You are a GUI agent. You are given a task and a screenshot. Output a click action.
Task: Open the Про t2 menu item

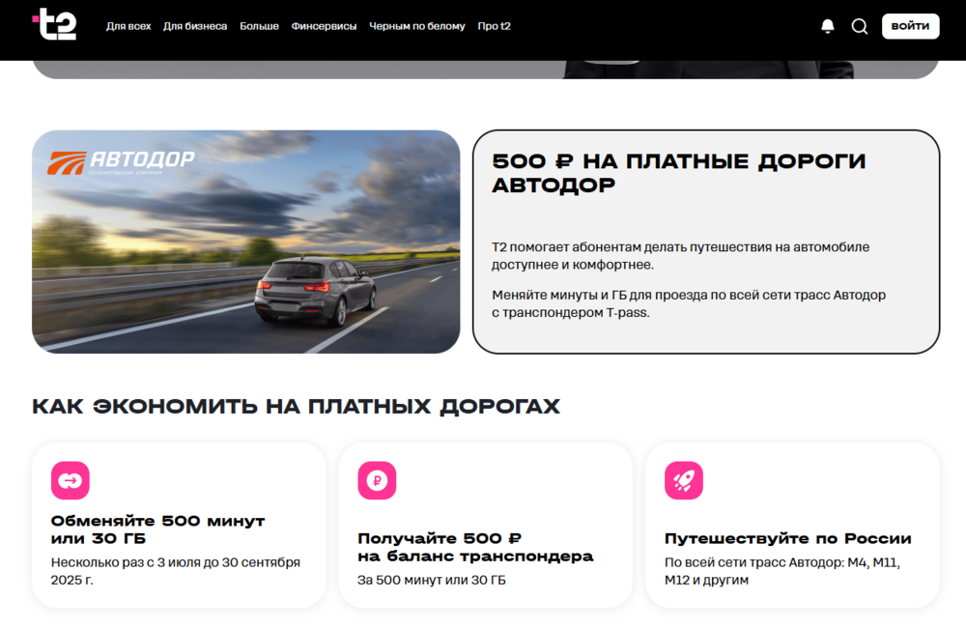[x=494, y=26]
